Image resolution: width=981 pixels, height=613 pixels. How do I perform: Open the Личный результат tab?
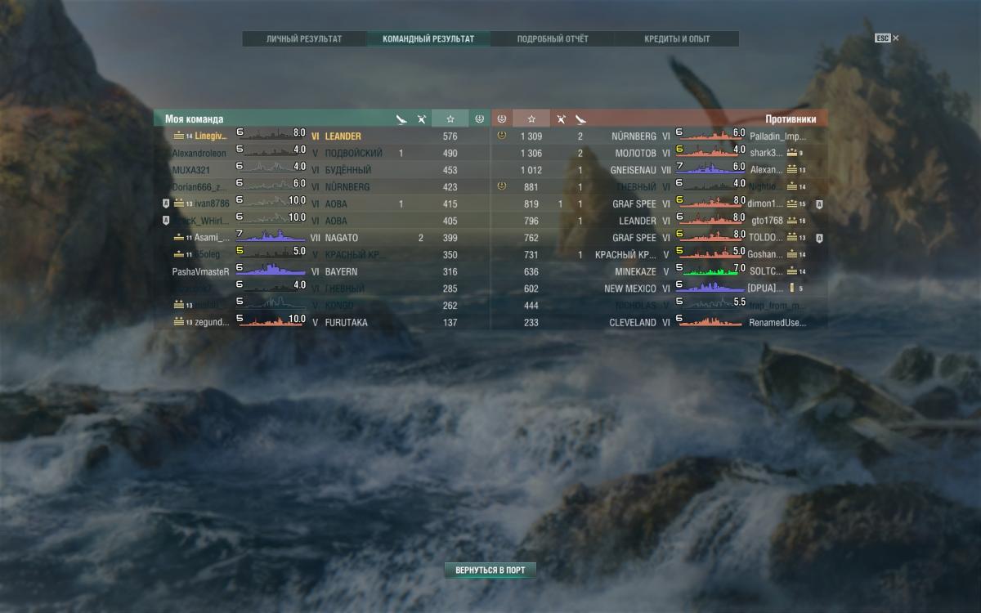click(304, 38)
